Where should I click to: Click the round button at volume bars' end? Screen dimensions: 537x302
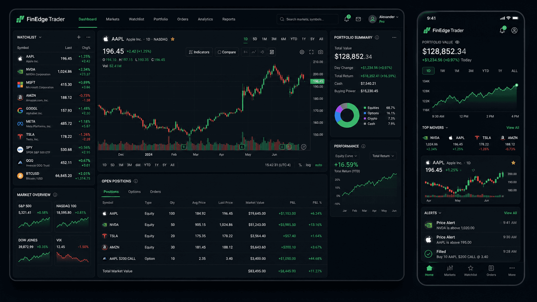304,147
